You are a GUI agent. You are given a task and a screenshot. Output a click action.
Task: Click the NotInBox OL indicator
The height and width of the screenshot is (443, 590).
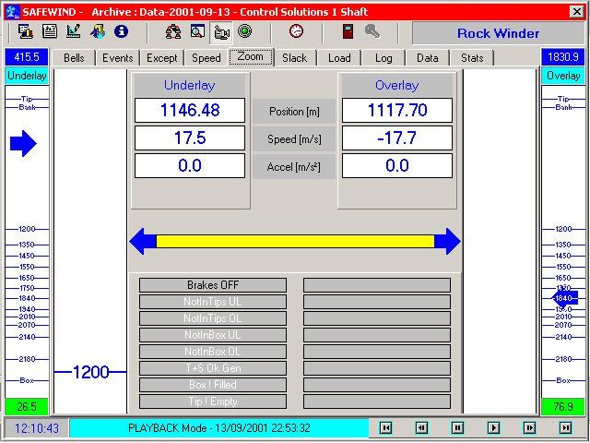[x=213, y=352]
